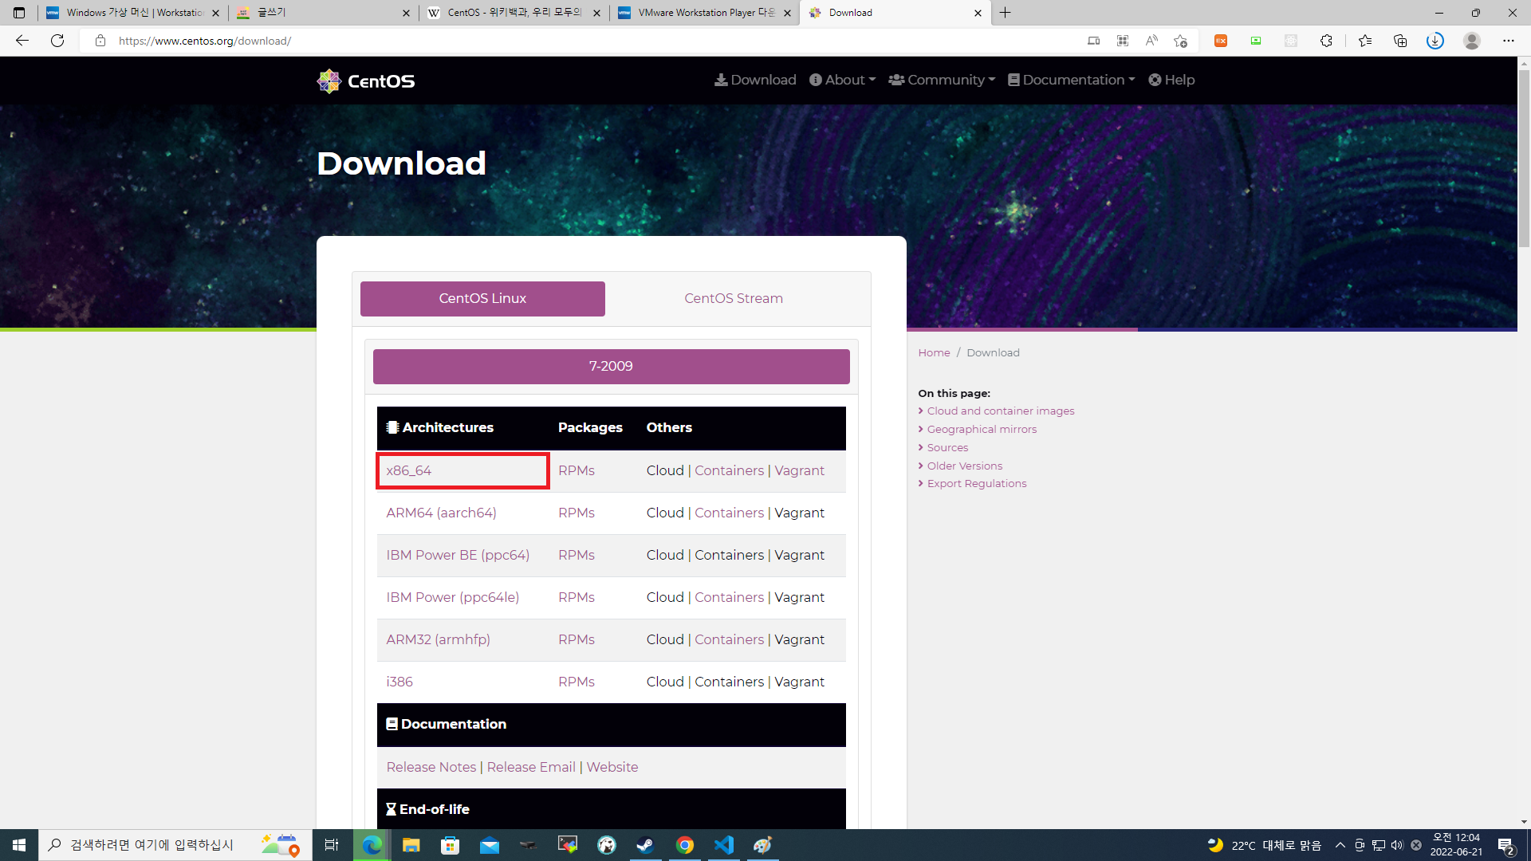Collapse the 7-2009 version button
1531x861 pixels.
[x=611, y=366]
